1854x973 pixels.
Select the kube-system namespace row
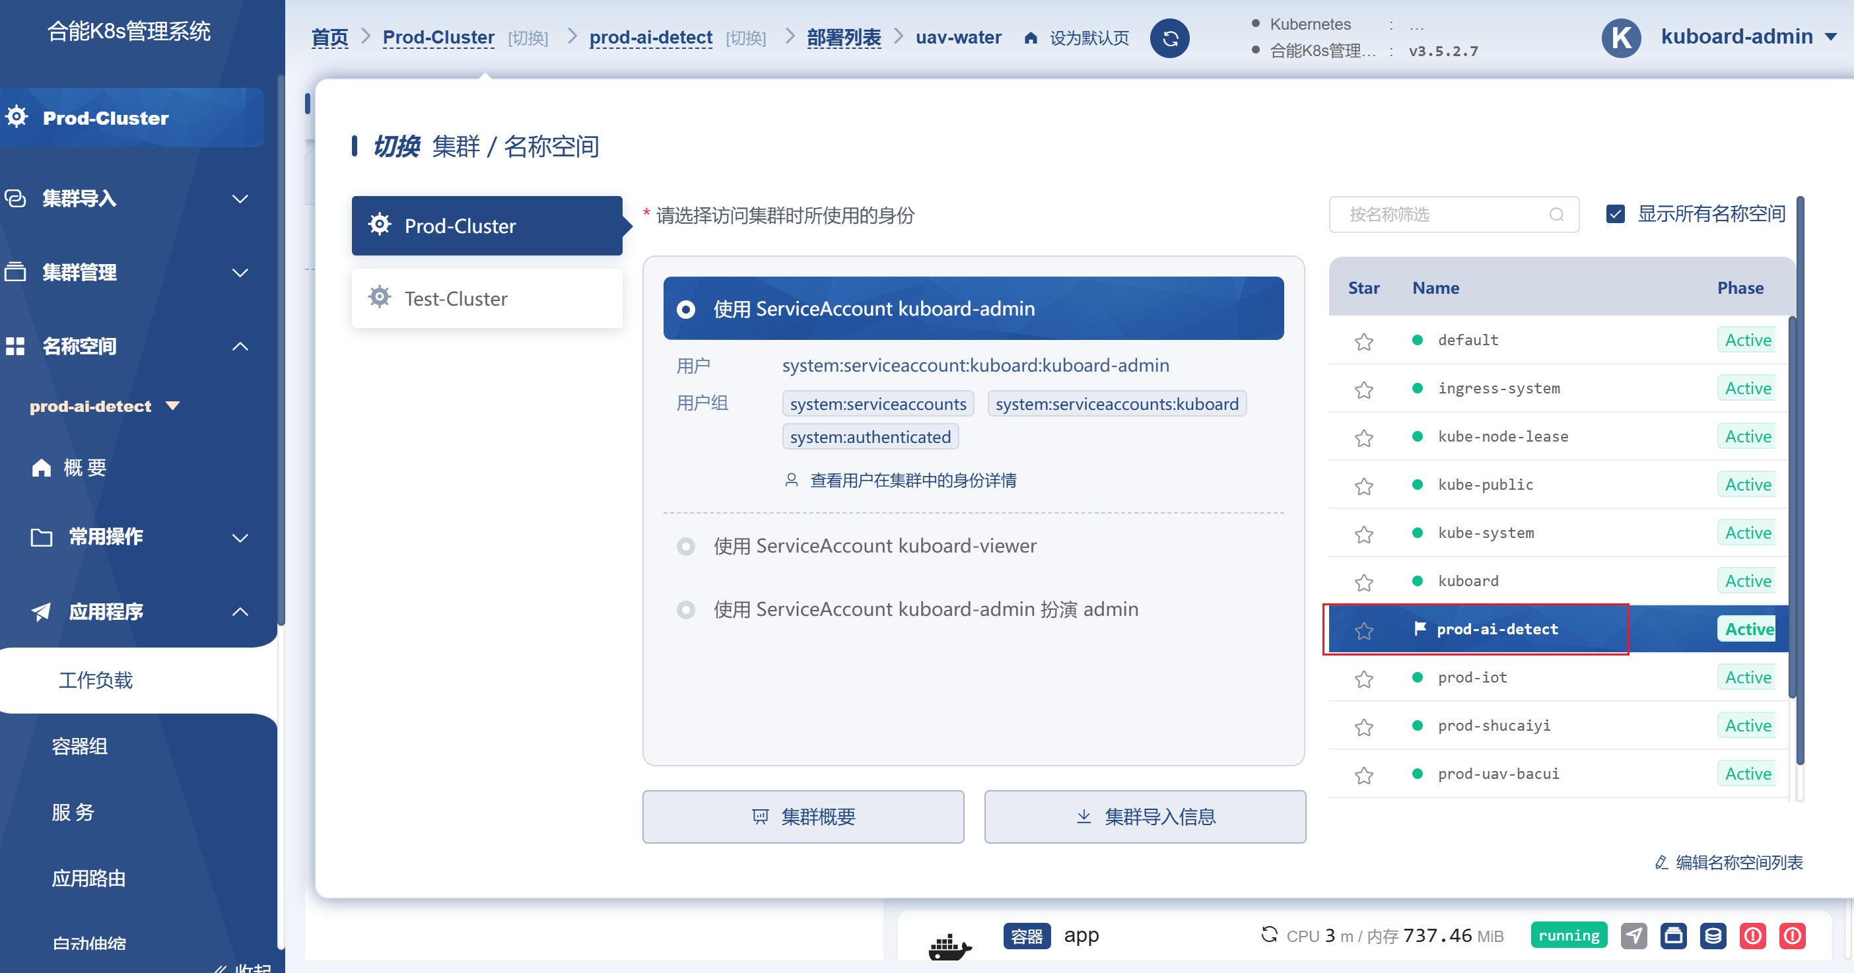pos(1558,533)
